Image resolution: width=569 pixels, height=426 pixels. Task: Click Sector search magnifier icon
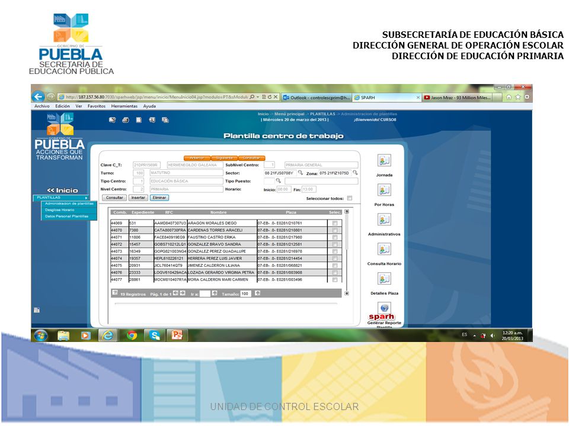(300, 173)
